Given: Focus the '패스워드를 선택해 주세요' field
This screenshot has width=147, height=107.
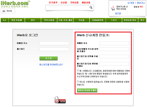Looking at the screenshot, I should [114, 56].
